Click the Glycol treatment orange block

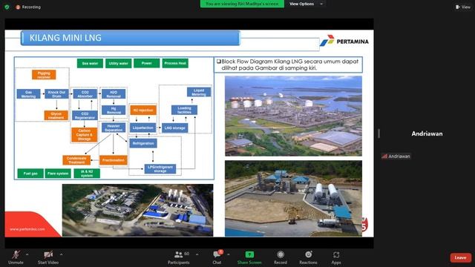click(56, 116)
